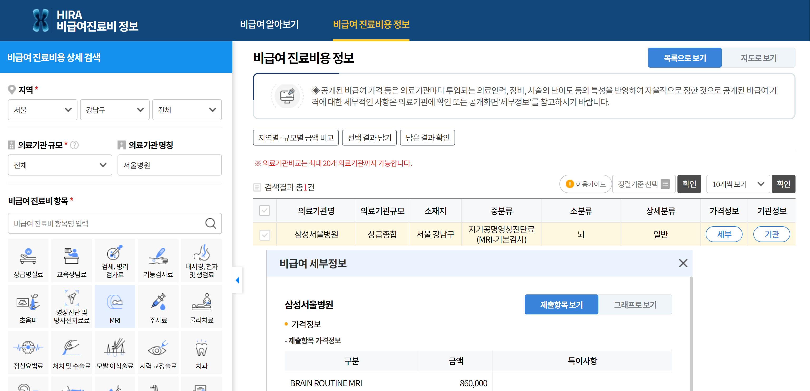Viewport: 810px width, 391px height.
Task: Select the 초음파 category icon
Action: click(x=28, y=307)
